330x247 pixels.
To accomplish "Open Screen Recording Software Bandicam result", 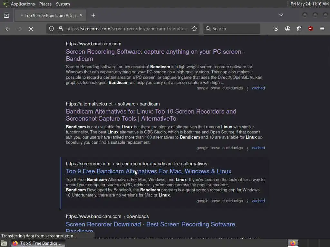I will 155,55.
